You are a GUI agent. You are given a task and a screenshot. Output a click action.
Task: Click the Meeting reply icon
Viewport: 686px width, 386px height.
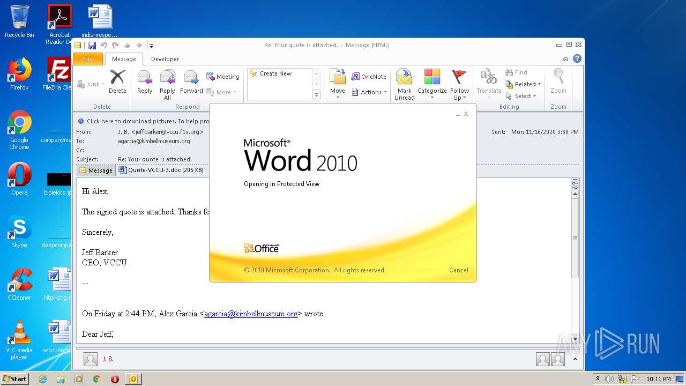tap(223, 77)
